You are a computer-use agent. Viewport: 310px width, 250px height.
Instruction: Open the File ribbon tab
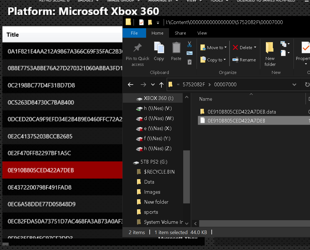pos(134,33)
